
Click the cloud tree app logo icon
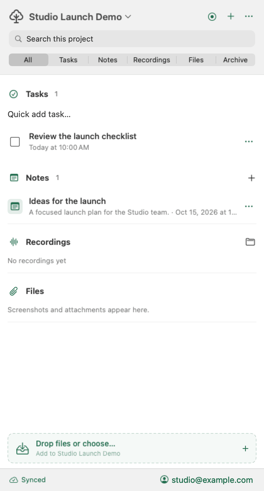click(x=16, y=17)
